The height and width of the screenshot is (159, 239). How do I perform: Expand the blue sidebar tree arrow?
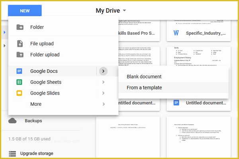click(x=4, y=32)
